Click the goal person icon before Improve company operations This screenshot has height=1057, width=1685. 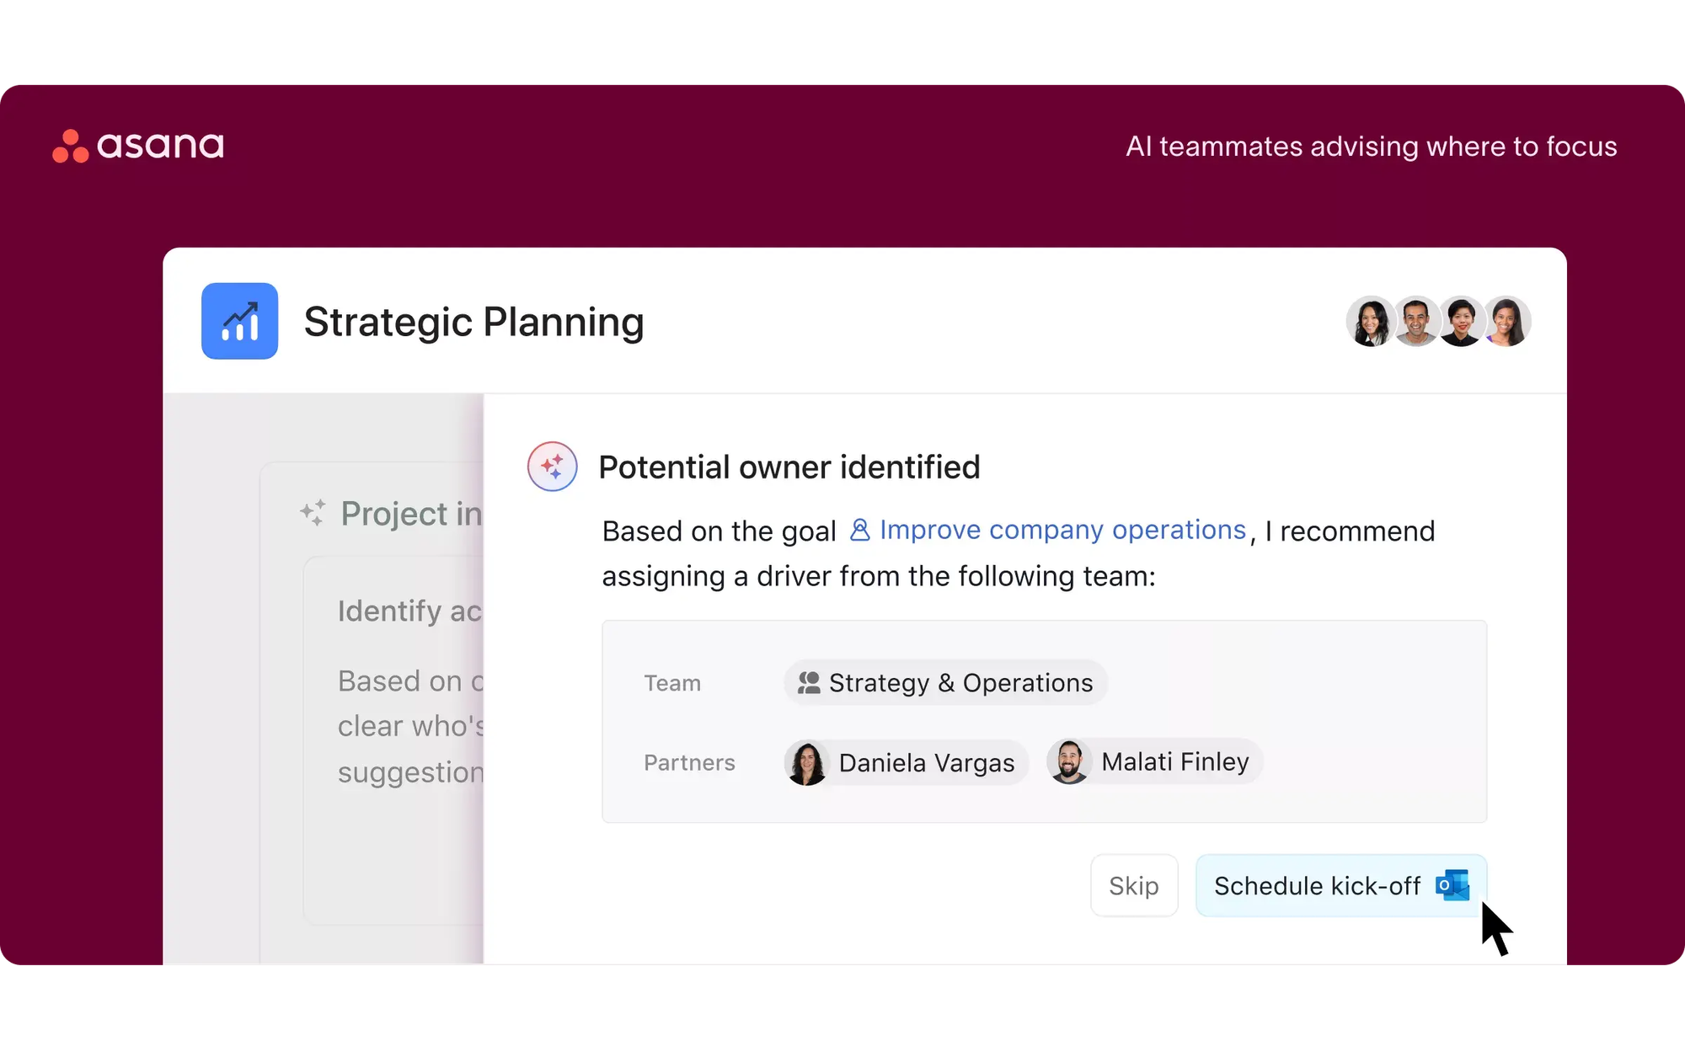[x=859, y=530]
